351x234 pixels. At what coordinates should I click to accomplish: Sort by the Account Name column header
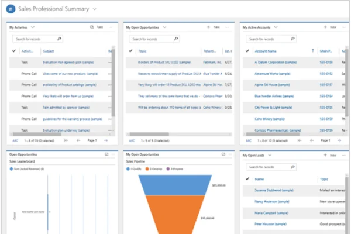[266, 51]
